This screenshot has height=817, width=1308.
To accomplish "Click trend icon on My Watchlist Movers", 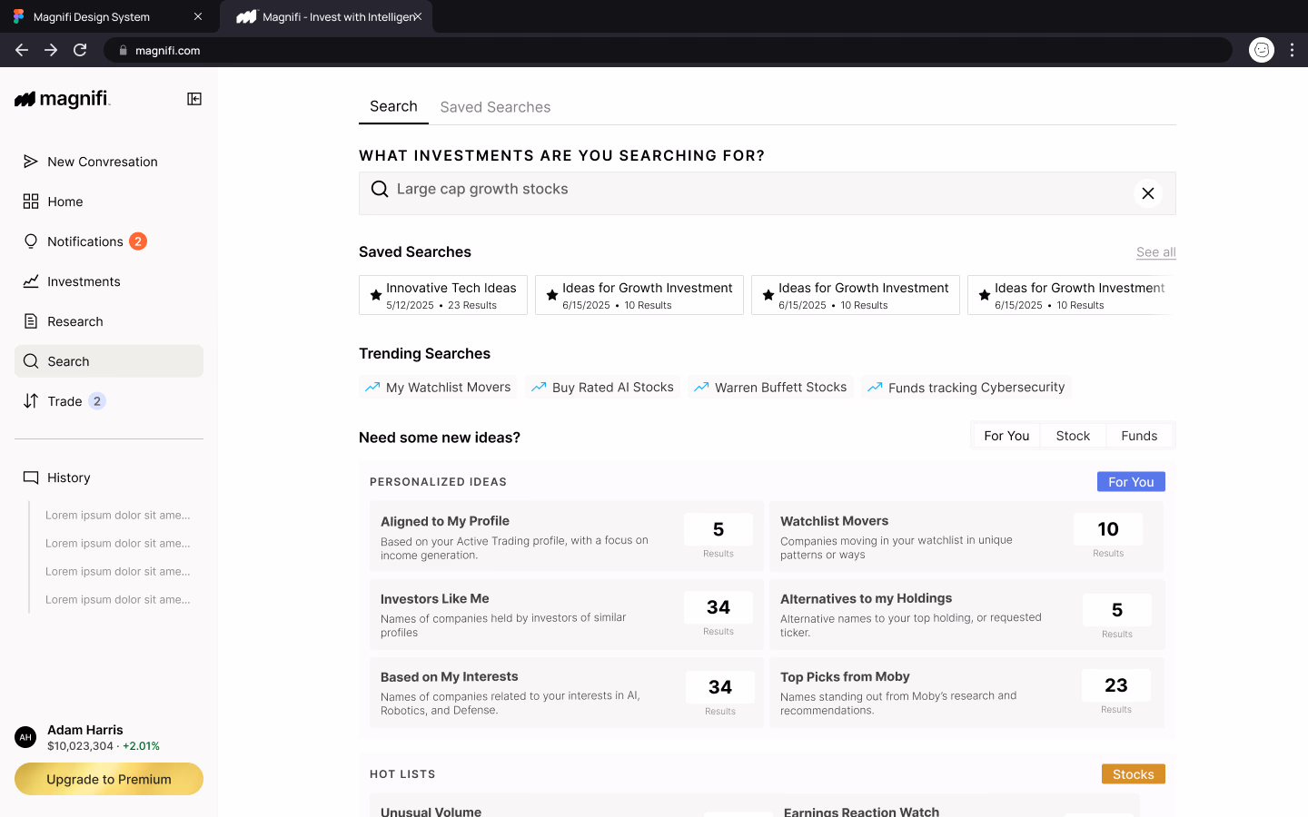I will 372,388.
